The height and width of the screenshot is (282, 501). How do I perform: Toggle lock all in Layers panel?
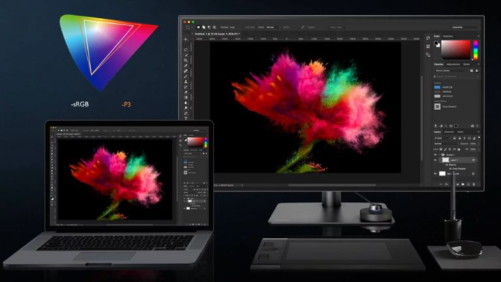459,149
